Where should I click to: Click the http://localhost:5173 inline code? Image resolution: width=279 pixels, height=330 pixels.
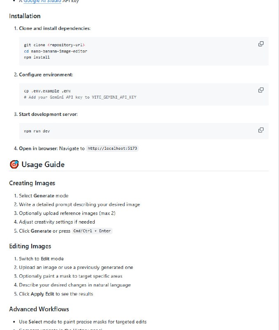tap(113, 148)
